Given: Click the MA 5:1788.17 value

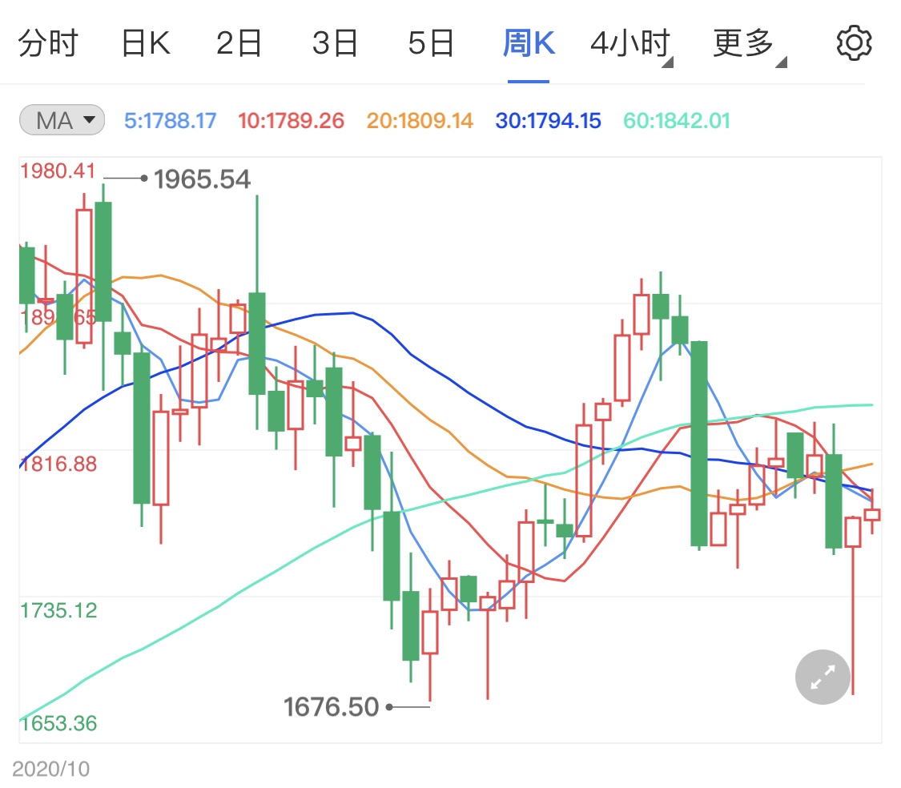Looking at the screenshot, I should [x=170, y=121].
